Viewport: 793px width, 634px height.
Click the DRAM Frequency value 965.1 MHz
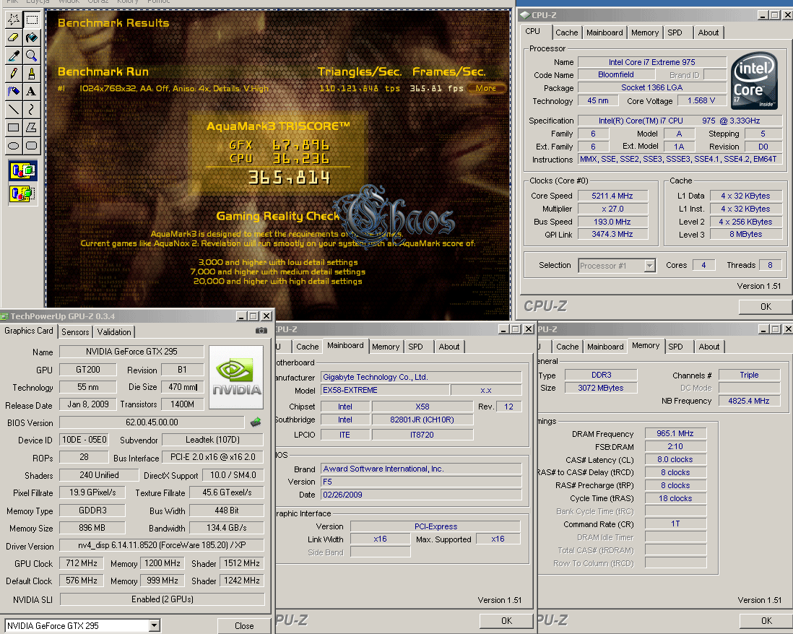(675, 433)
